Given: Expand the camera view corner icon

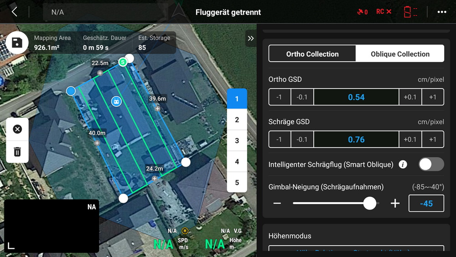Looking at the screenshot, I should (x=11, y=246).
